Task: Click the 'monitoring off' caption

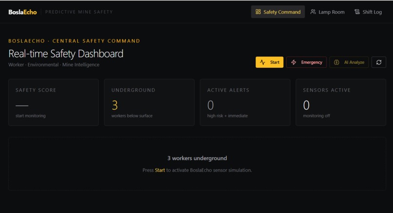Action: 316,116
